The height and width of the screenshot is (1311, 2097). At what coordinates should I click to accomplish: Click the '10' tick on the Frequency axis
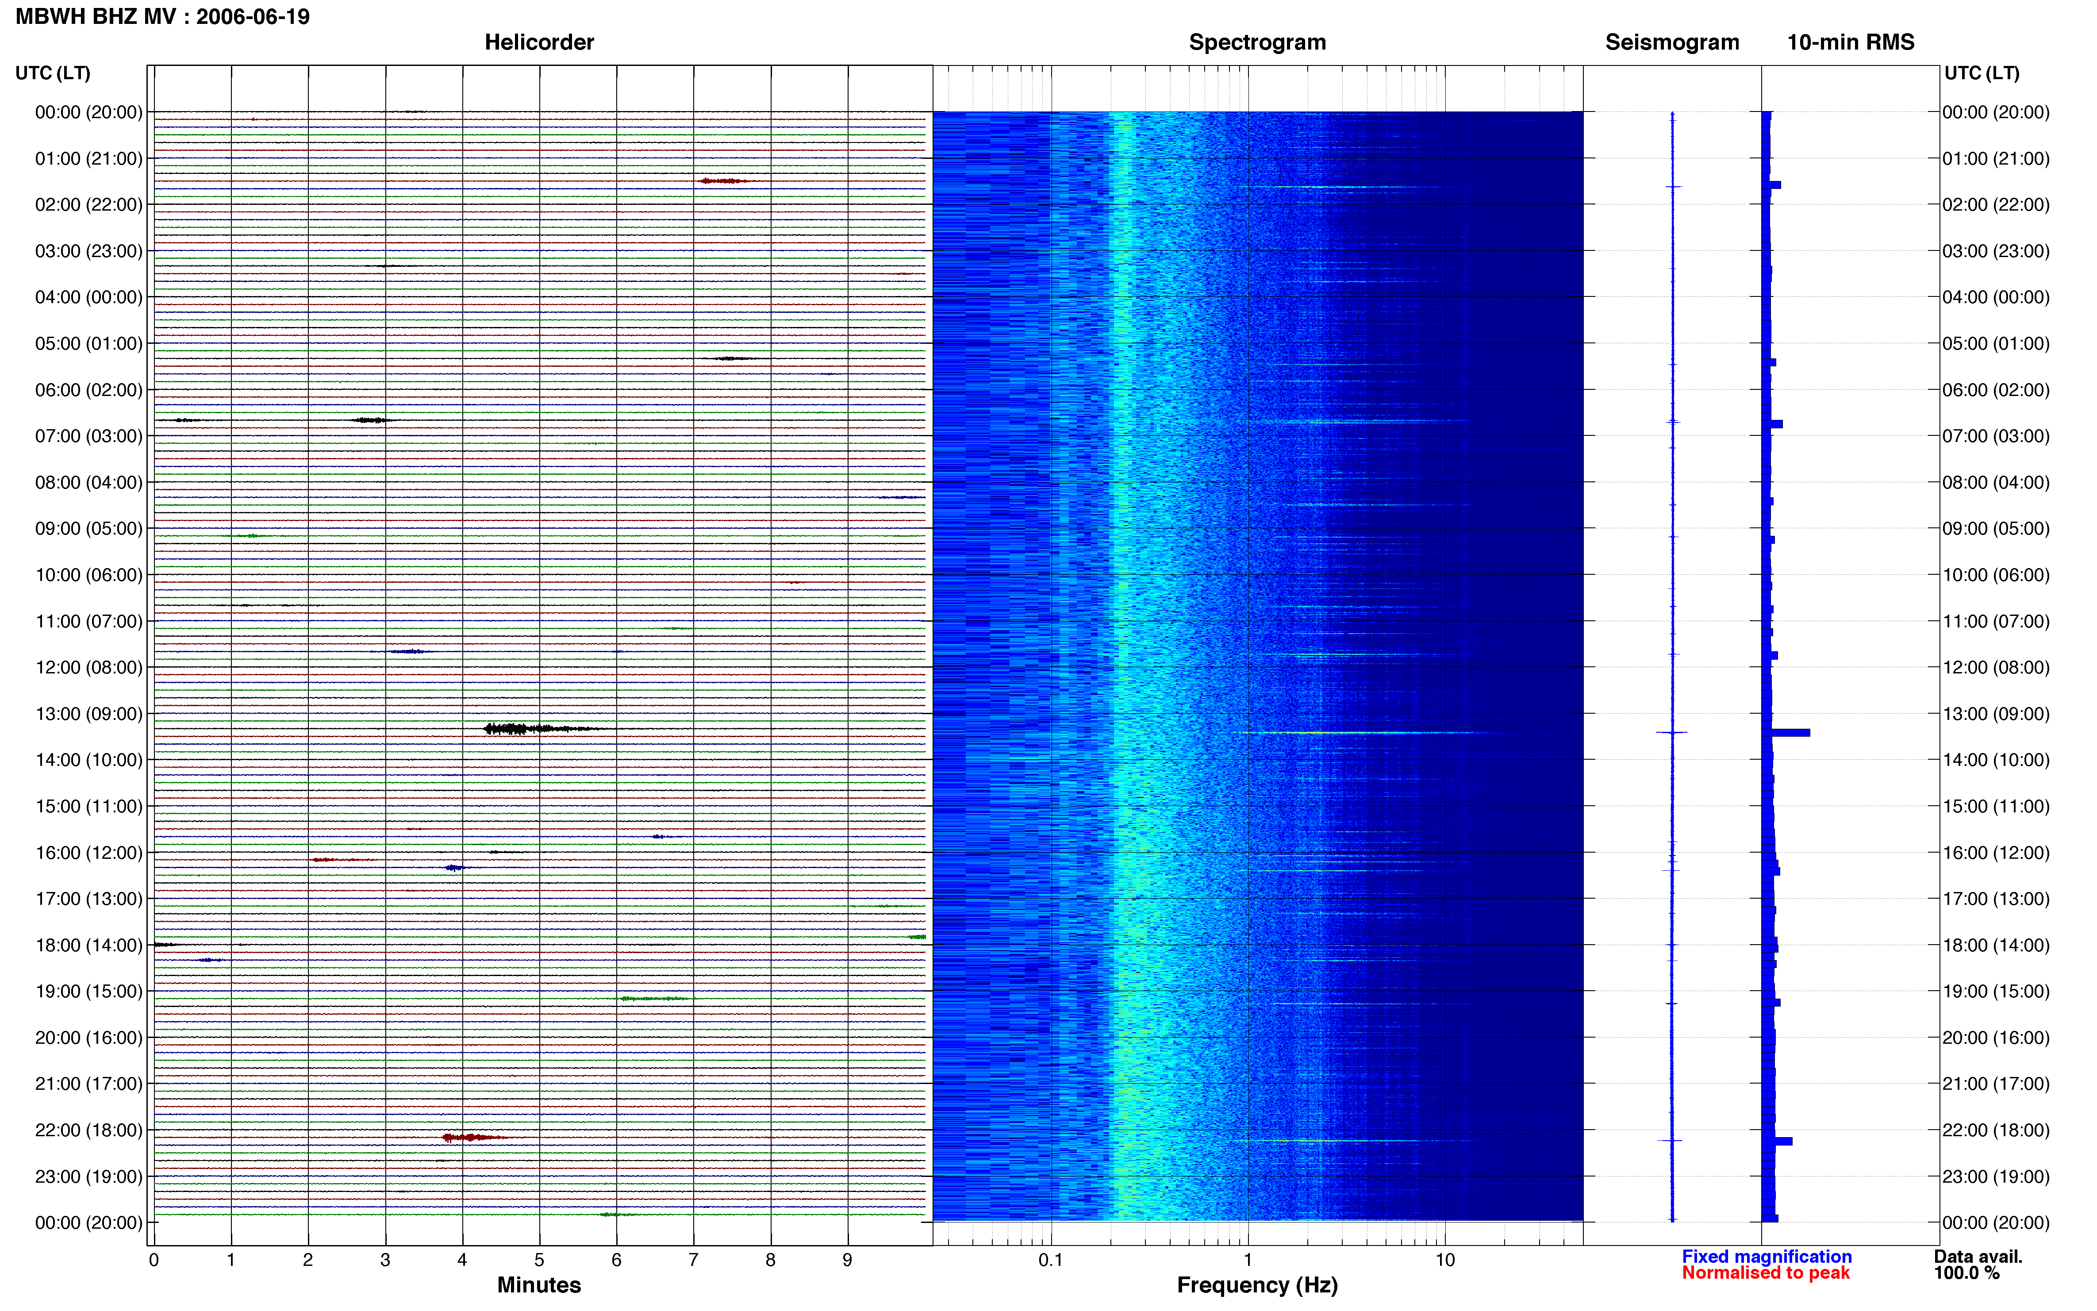coord(1445,1260)
